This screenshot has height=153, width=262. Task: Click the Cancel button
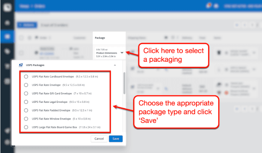pos(99,138)
